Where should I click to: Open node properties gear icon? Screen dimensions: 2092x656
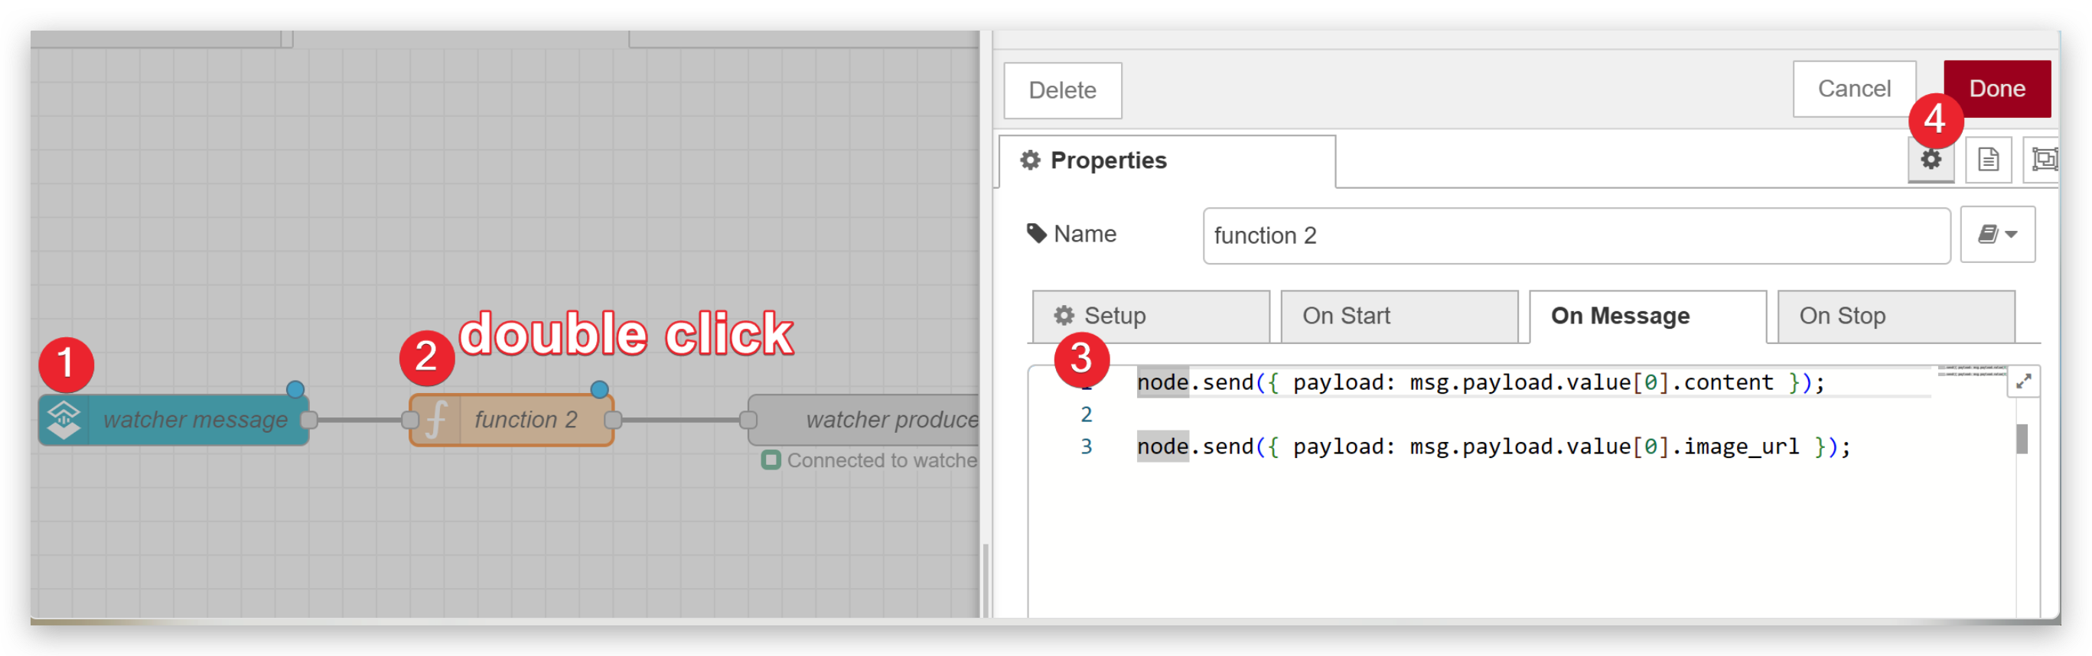(1931, 159)
